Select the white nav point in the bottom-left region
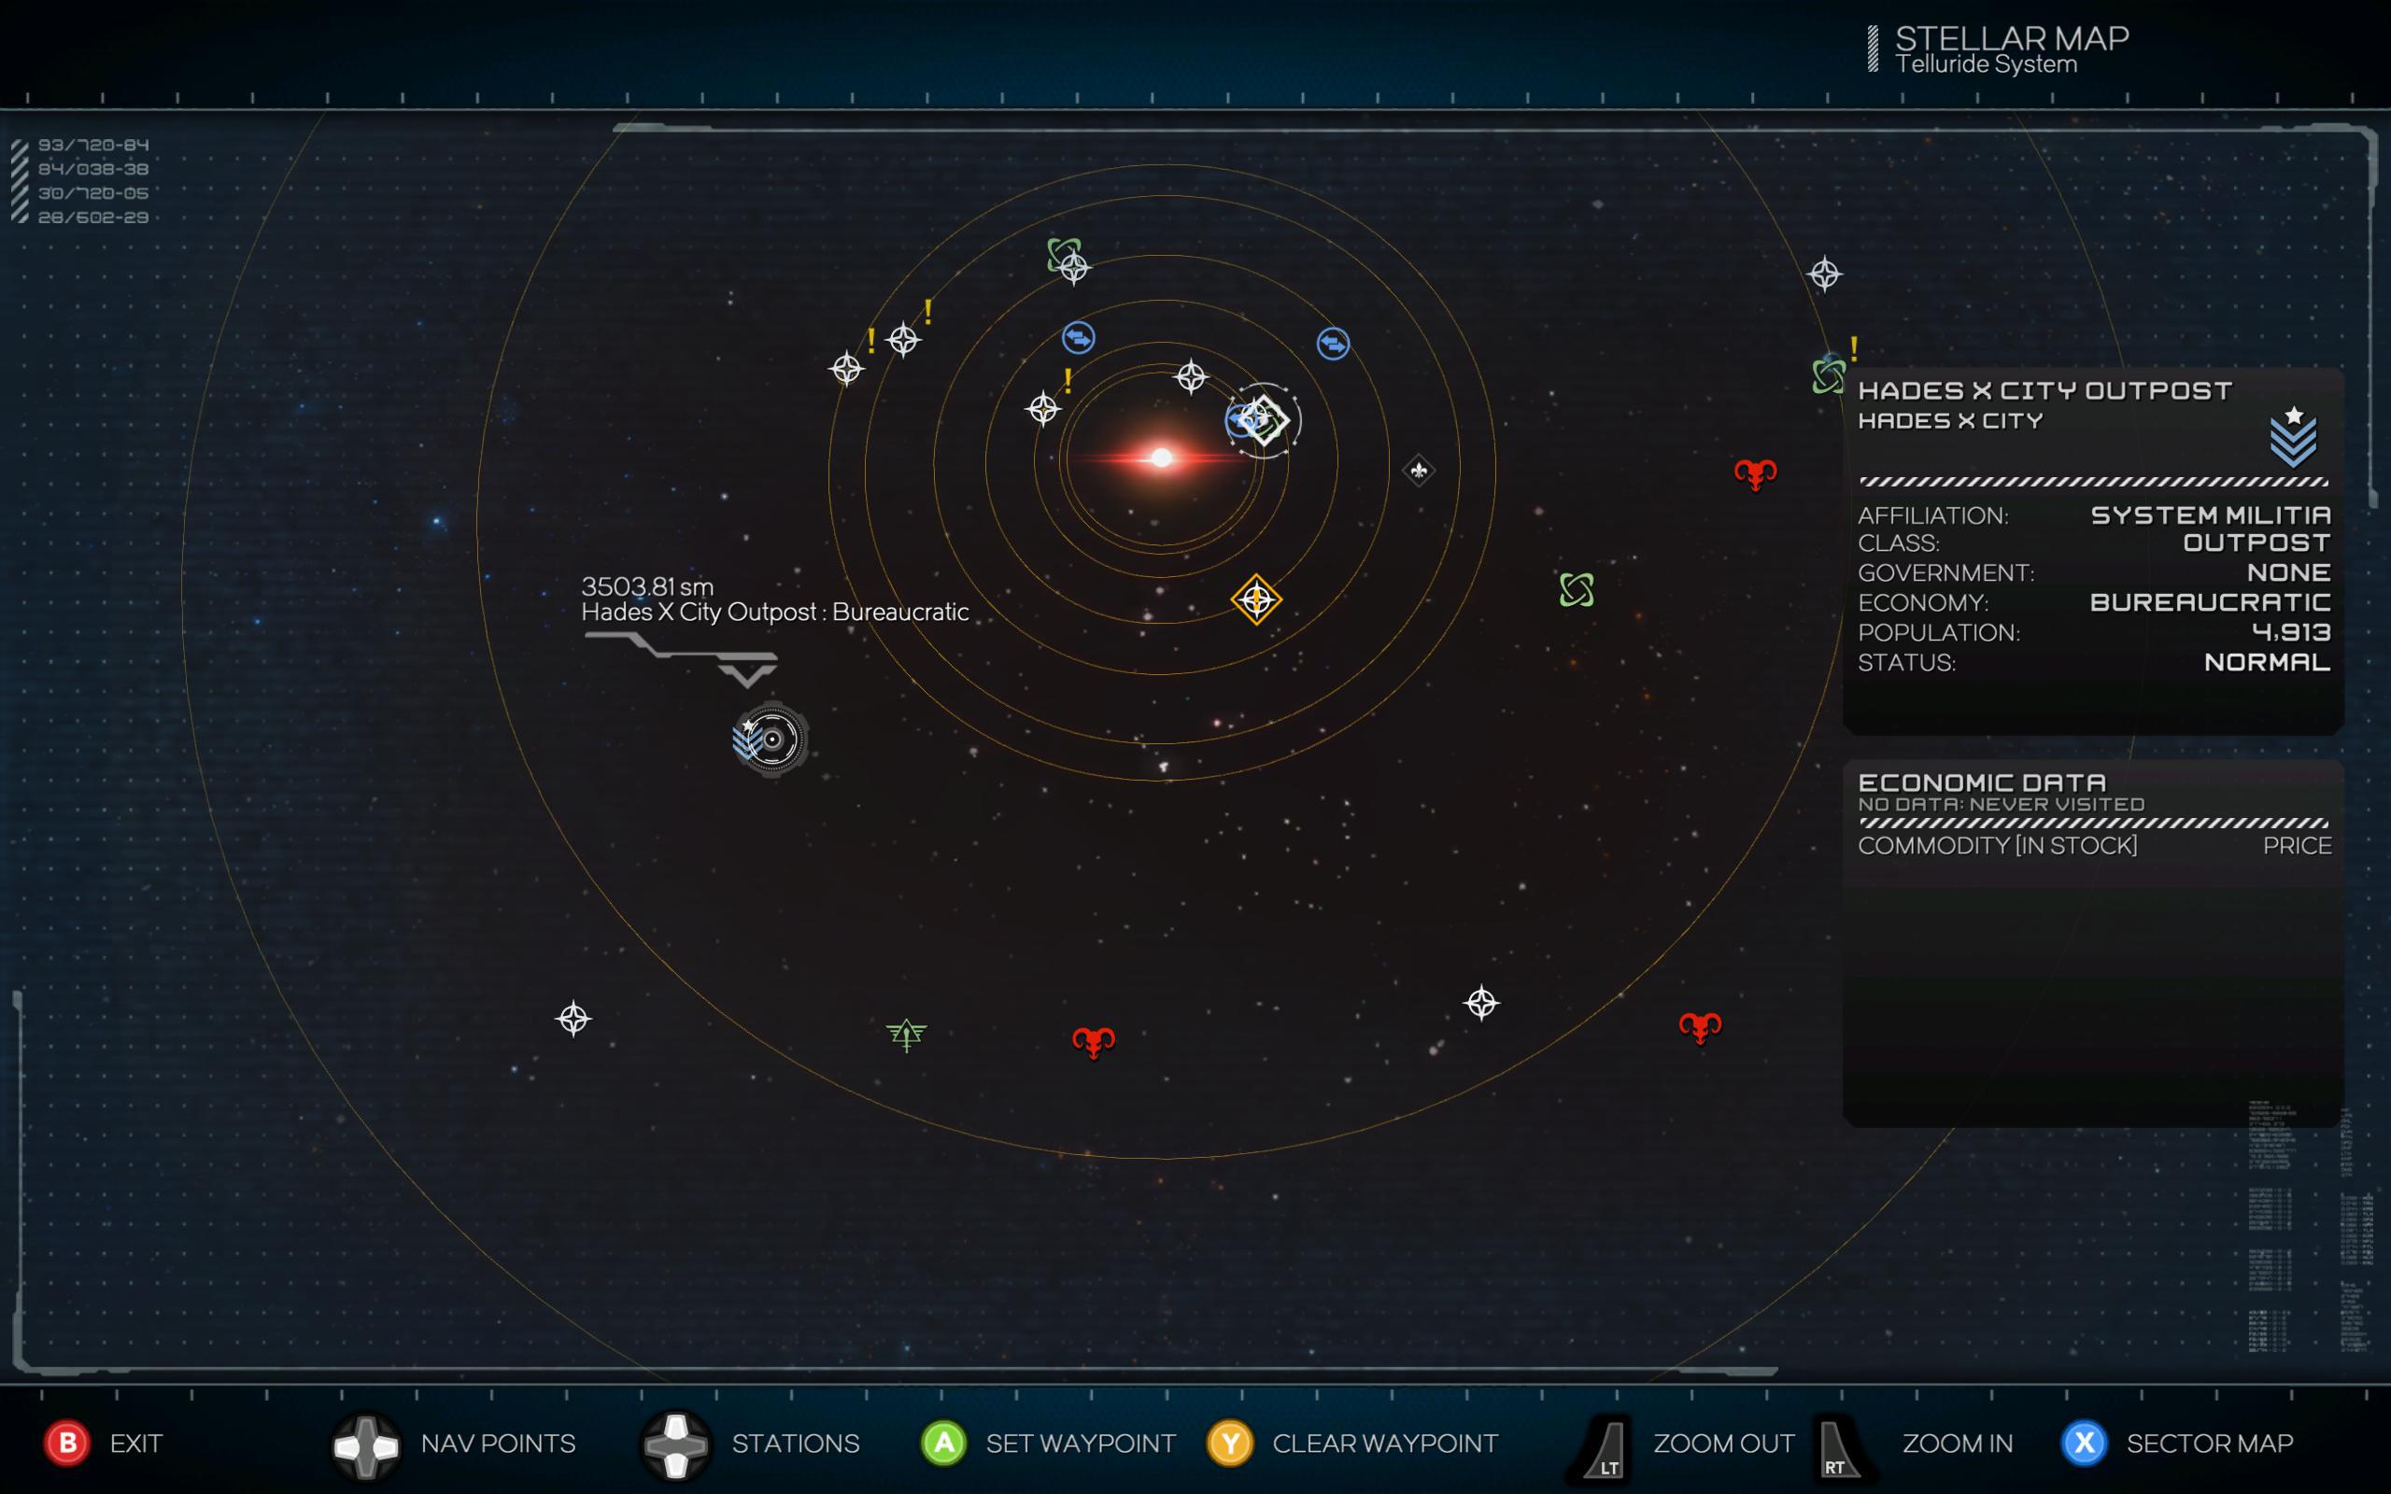Image resolution: width=2391 pixels, height=1494 pixels. 576,1018
